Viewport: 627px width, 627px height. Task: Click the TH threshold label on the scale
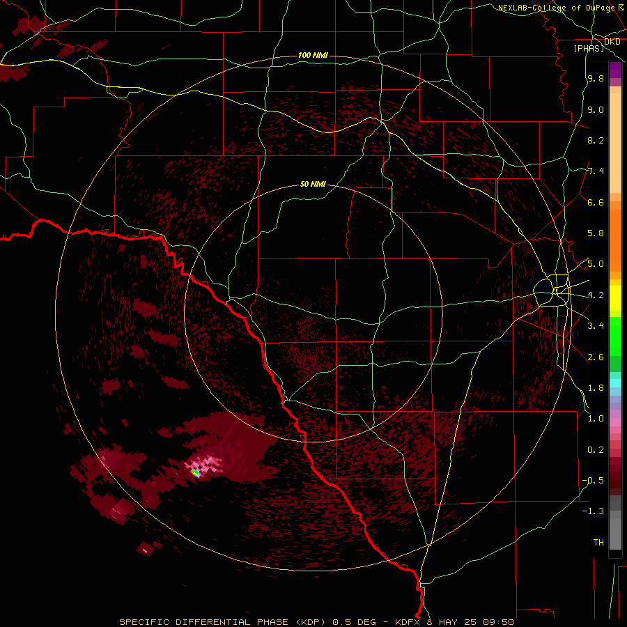[598, 543]
